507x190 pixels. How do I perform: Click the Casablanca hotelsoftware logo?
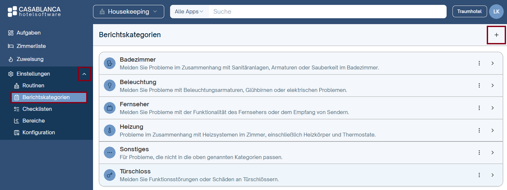(x=34, y=11)
